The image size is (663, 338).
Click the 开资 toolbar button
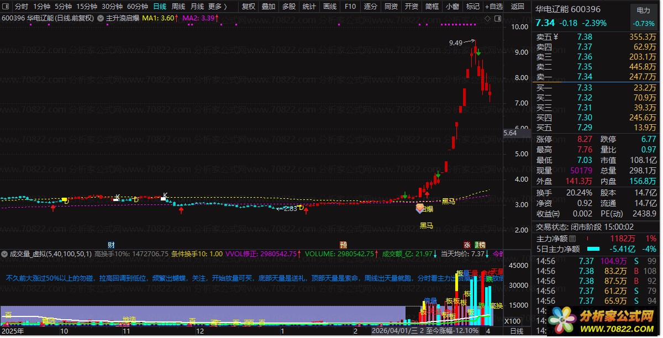pos(412,7)
